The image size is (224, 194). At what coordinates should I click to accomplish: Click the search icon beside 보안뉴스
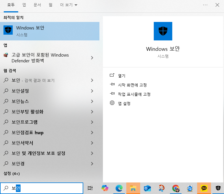(6, 101)
